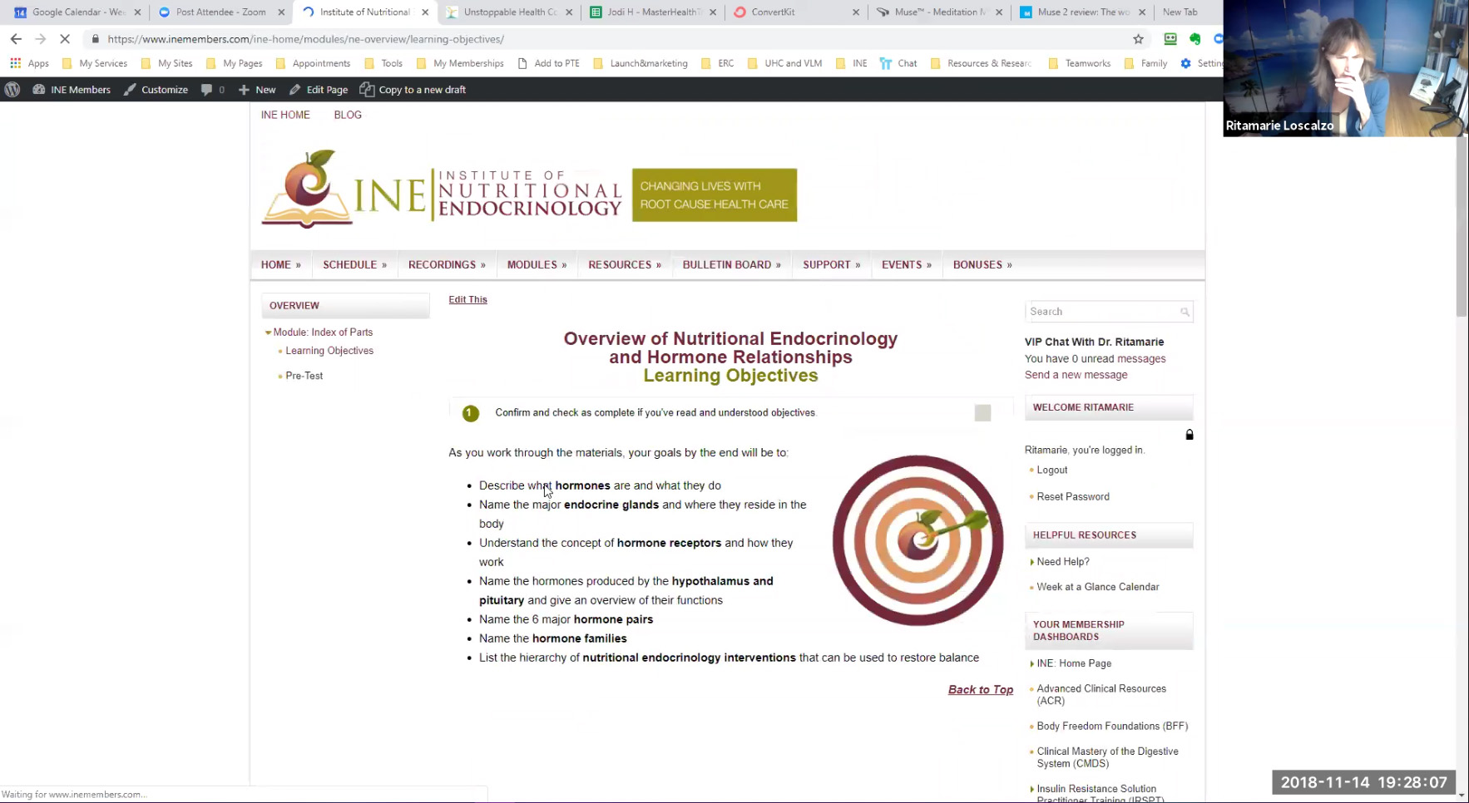Check the objectives complete checkbox
The width and height of the screenshot is (1469, 803).
[982, 413]
